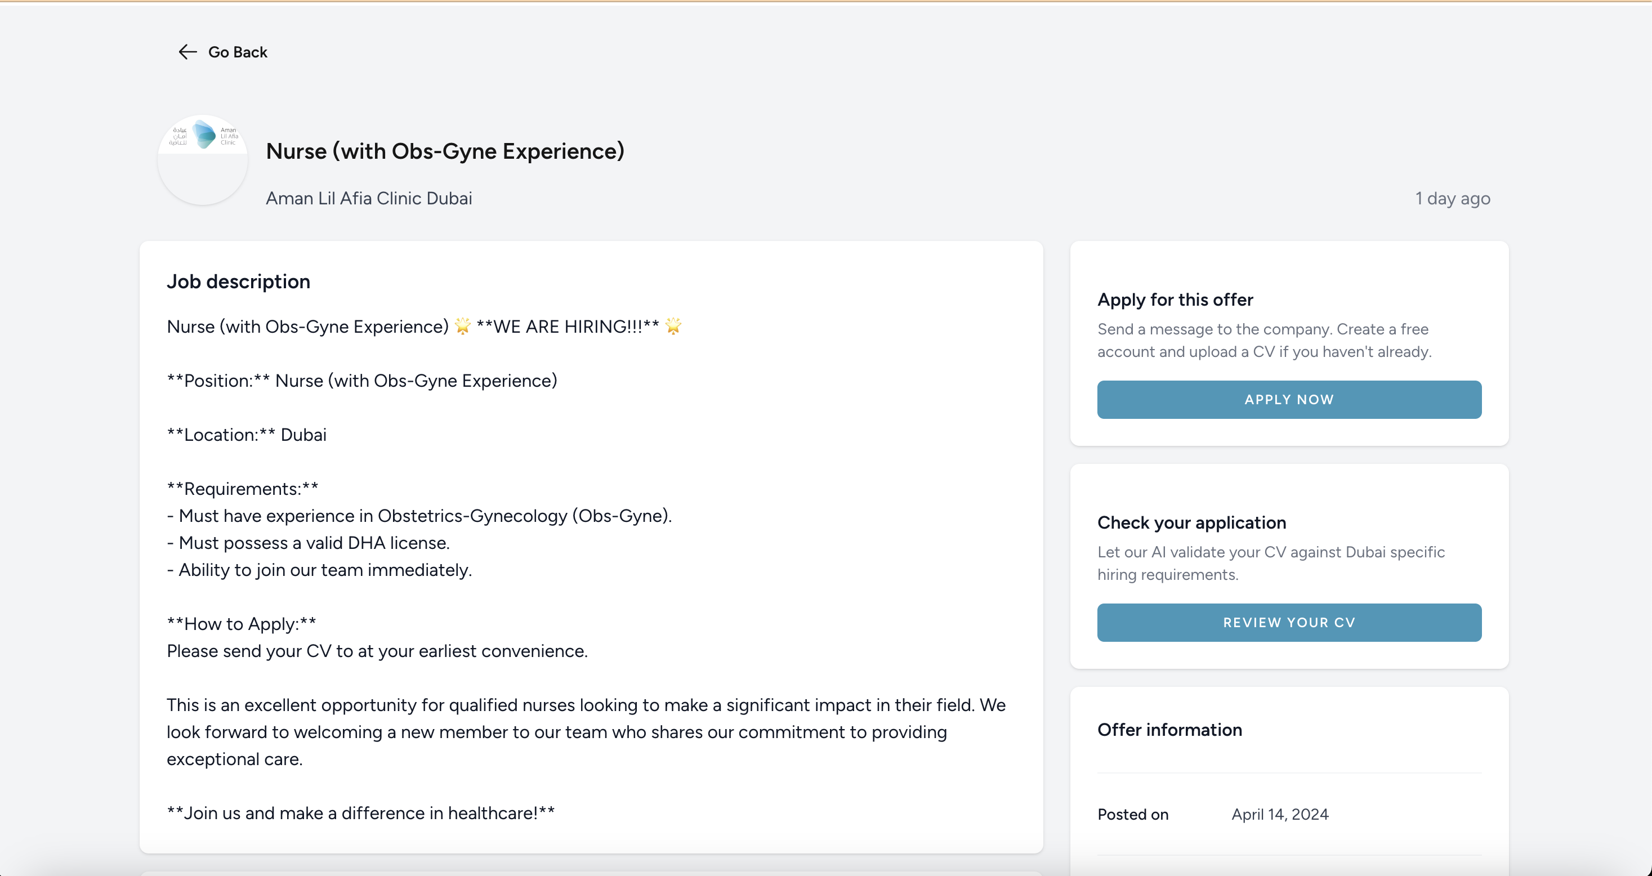Click the Check your application heading

(x=1191, y=522)
